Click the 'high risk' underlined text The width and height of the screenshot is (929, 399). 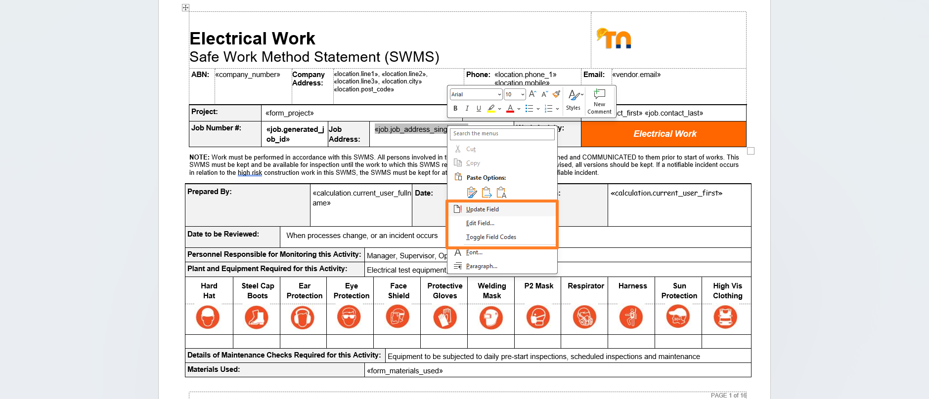(250, 173)
